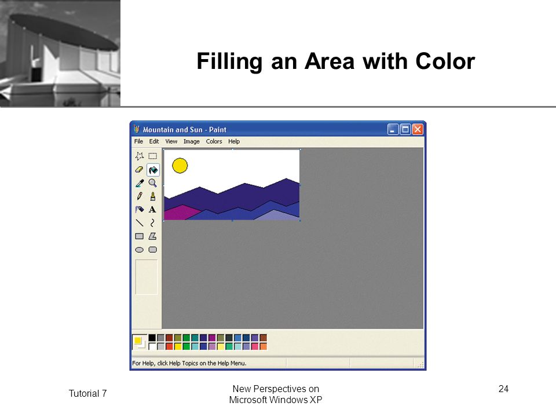This screenshot has width=556, height=417.
Task: Open the Edit menu
Action: click(x=154, y=141)
